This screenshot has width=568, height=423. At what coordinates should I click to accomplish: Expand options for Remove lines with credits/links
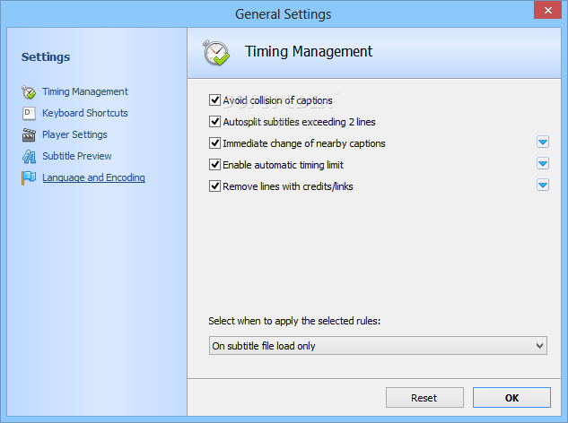coord(543,186)
